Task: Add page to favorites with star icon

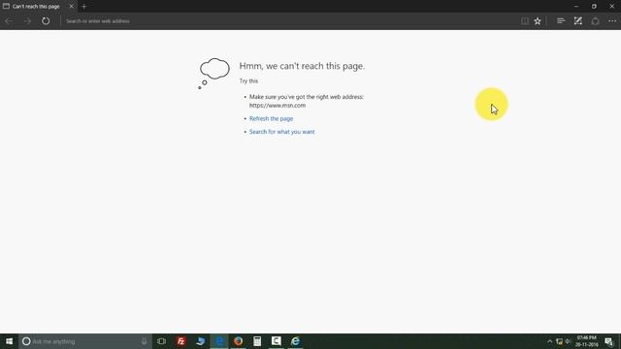Action: click(538, 21)
